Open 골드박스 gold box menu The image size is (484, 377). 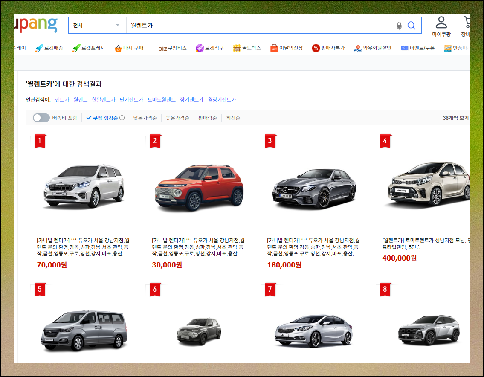(x=246, y=48)
